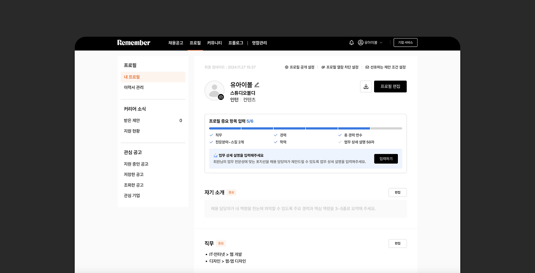Click the envelope icon for 선호하는 제안 조건 설정

click(x=367, y=67)
